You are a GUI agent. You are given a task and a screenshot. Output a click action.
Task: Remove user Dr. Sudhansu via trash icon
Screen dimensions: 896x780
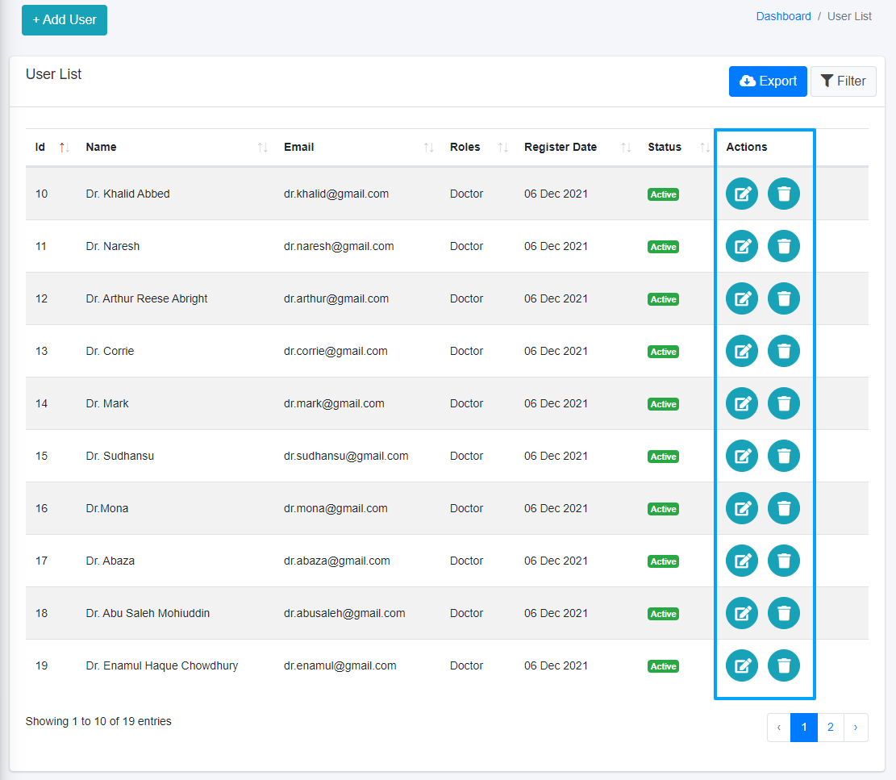(x=783, y=456)
